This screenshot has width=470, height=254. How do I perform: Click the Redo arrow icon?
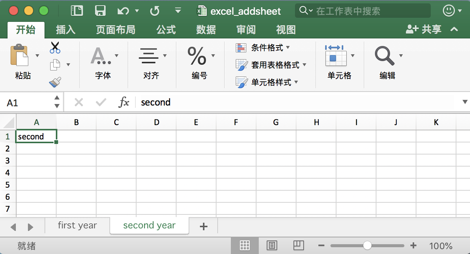click(x=155, y=11)
